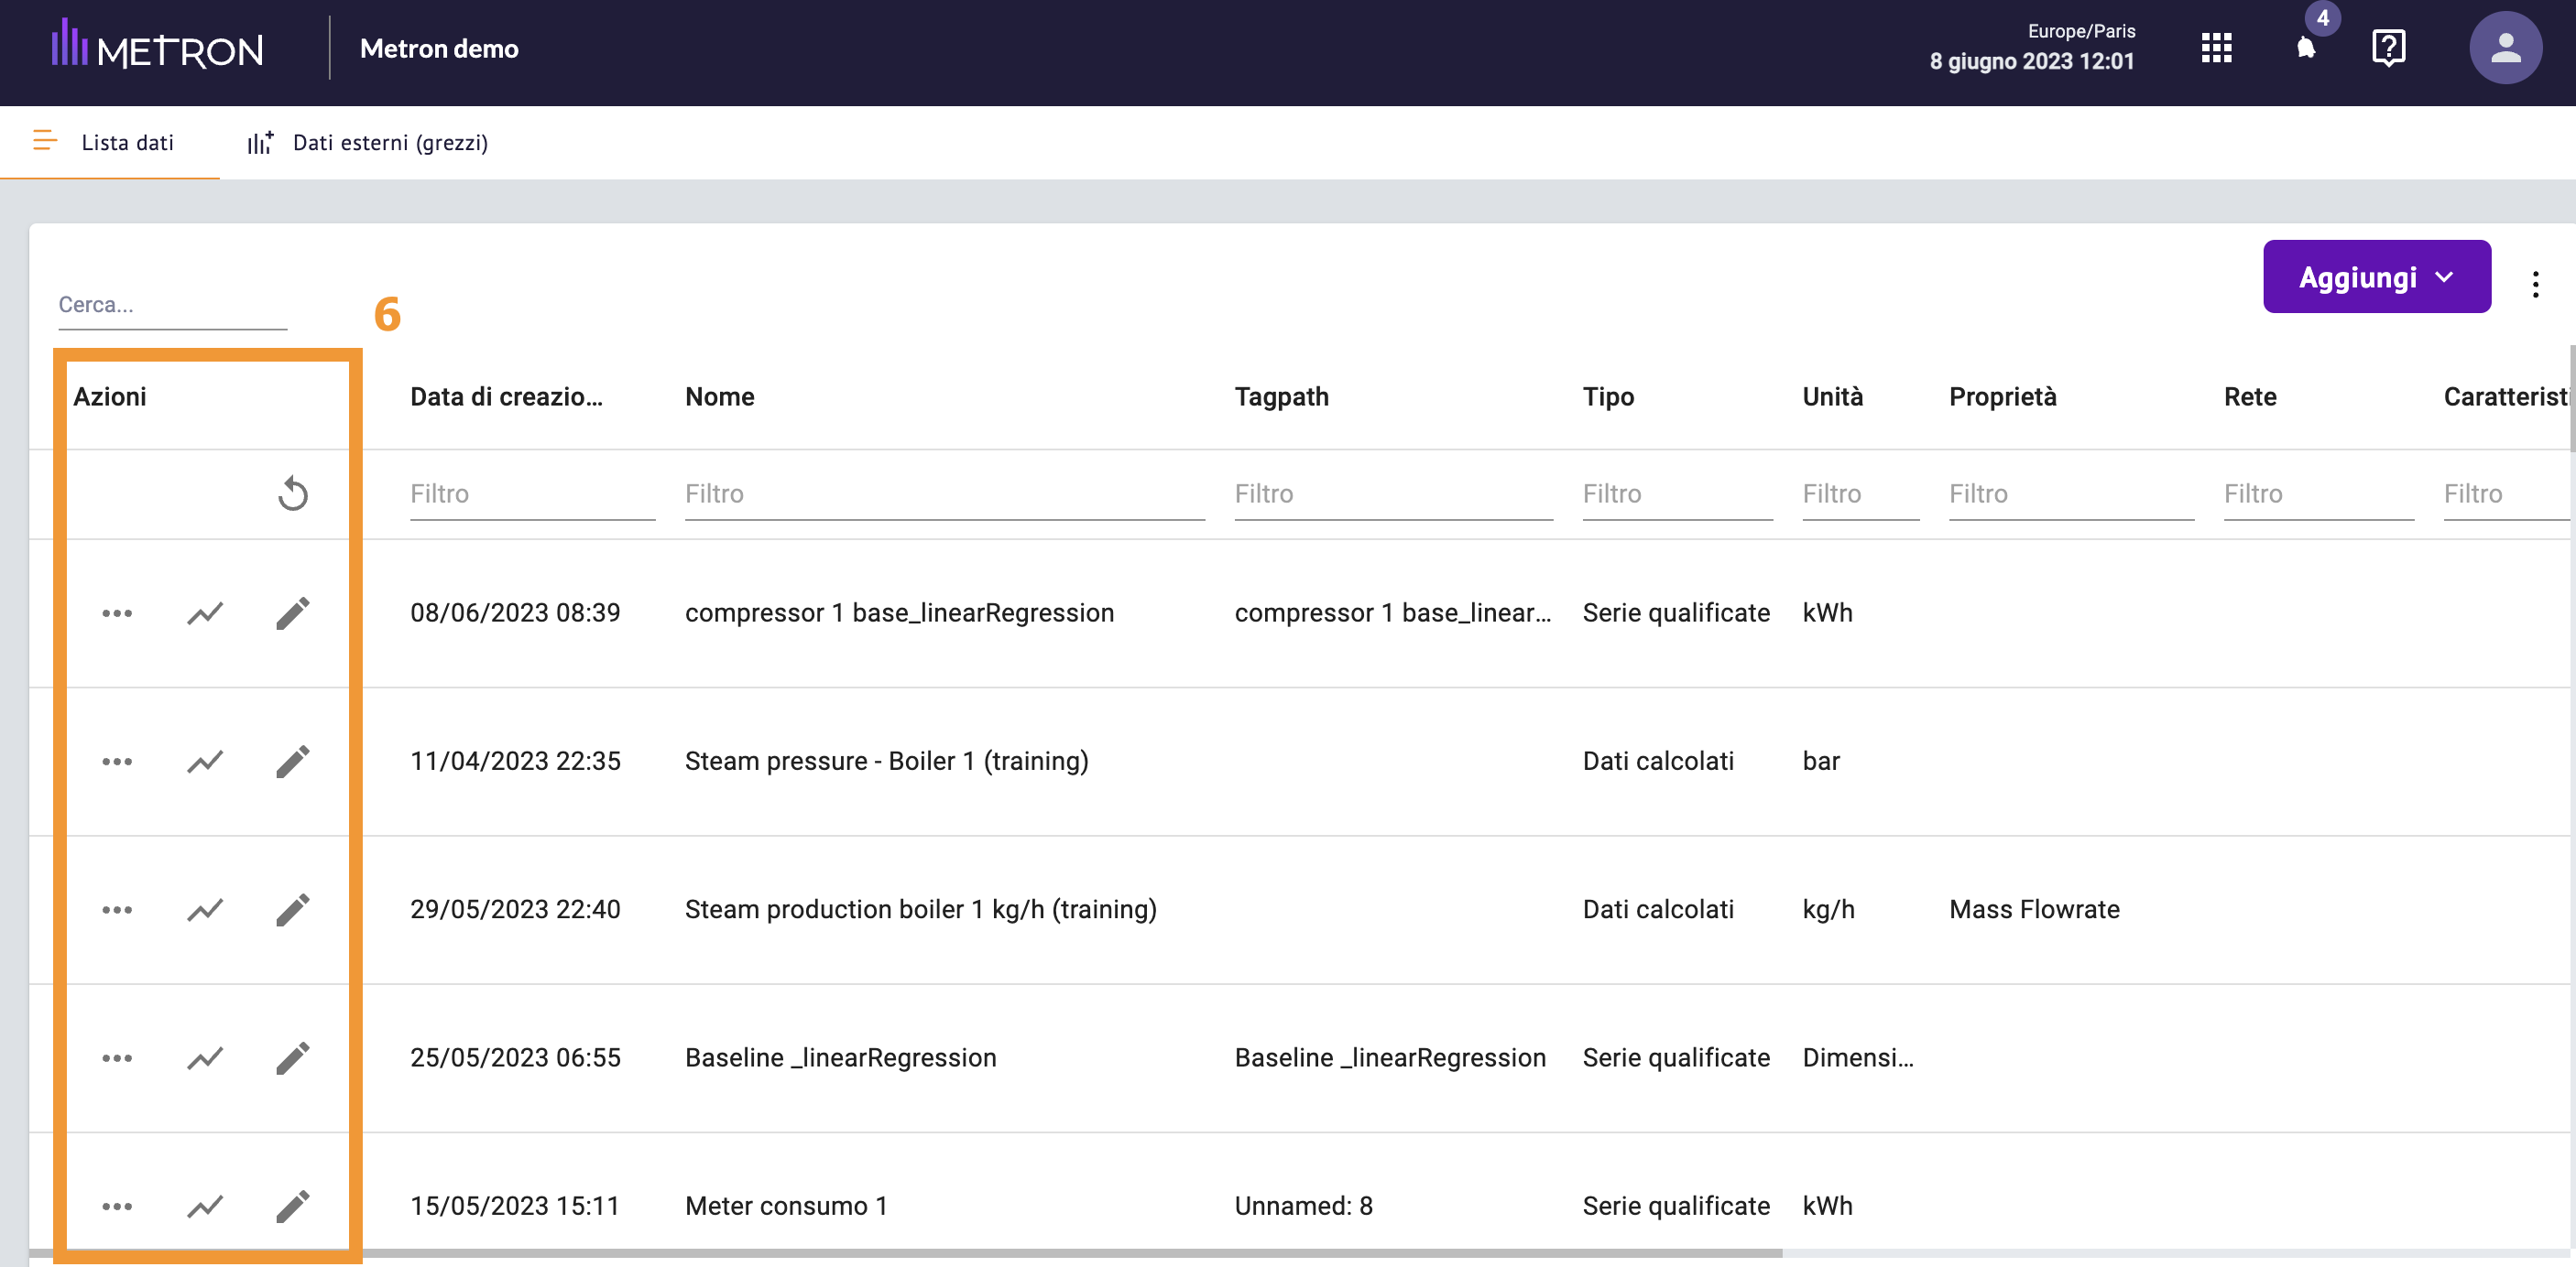Select the 25/05/2023 06:55 date cell

coord(515,1057)
